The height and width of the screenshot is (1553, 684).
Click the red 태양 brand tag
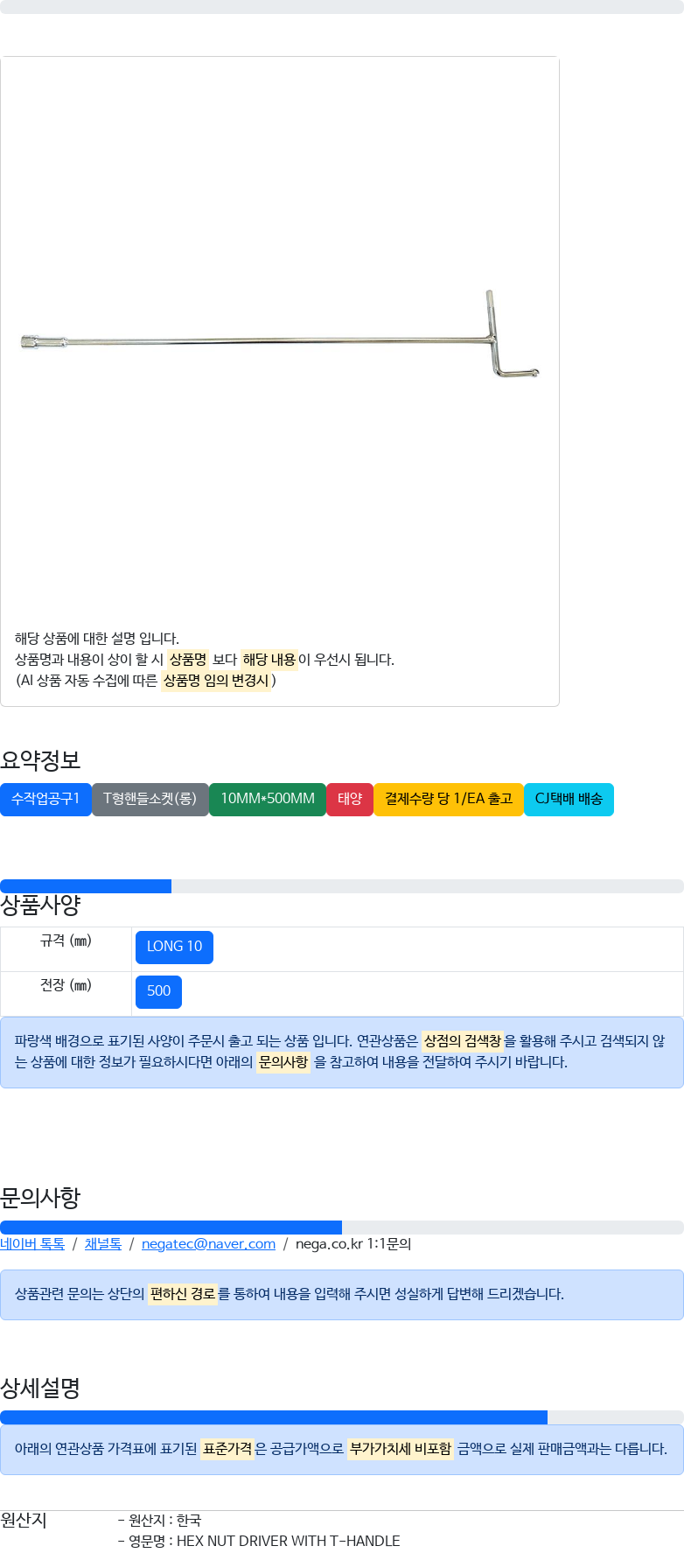pos(350,800)
